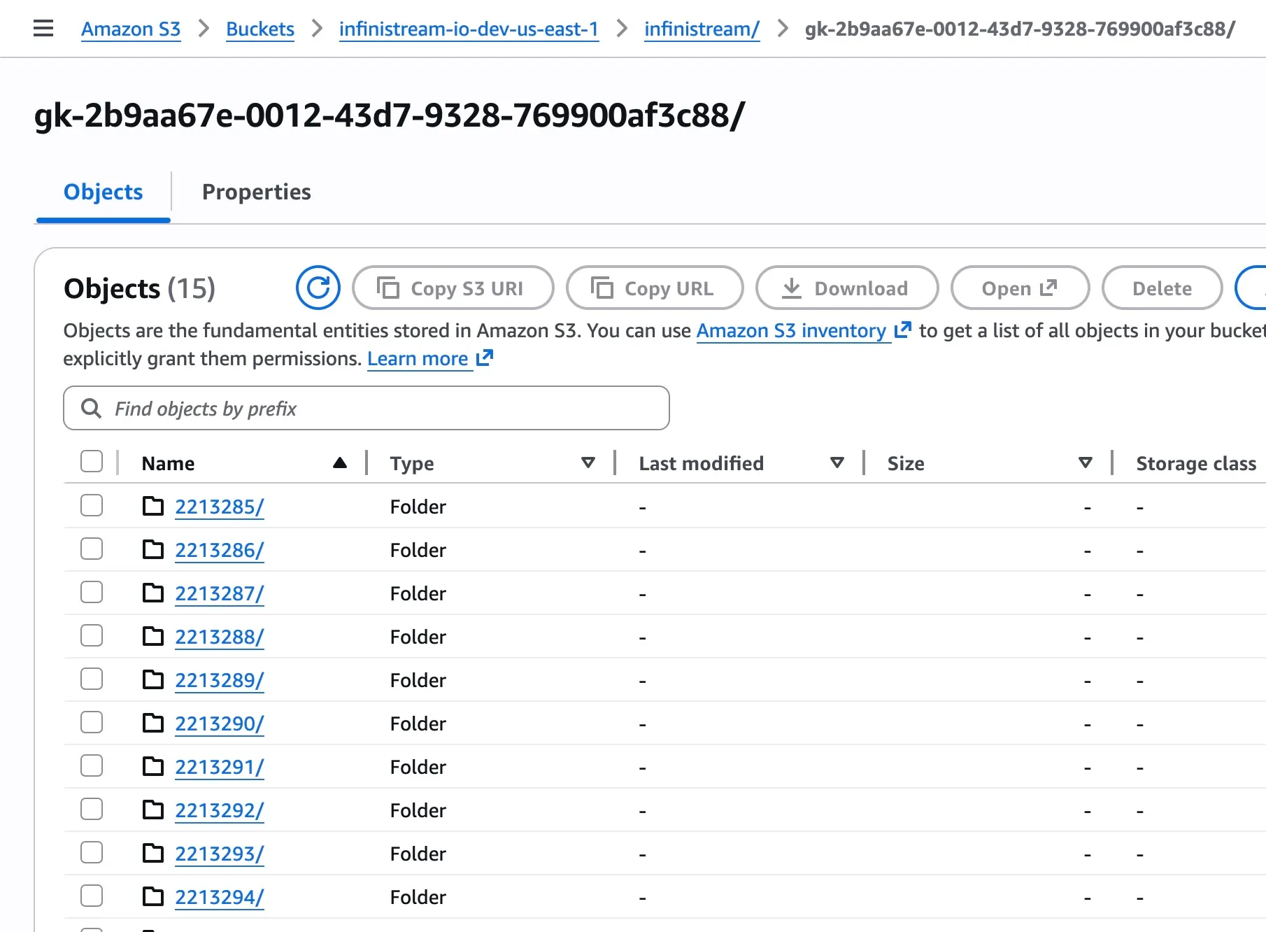Open folder link 2213292/

[x=220, y=810]
